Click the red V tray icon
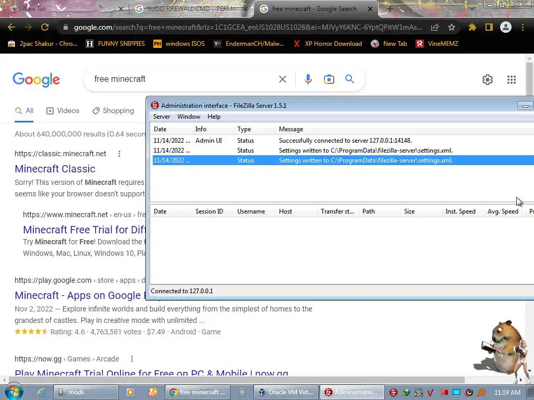Viewport: 534px width, 400px height. tap(430, 393)
